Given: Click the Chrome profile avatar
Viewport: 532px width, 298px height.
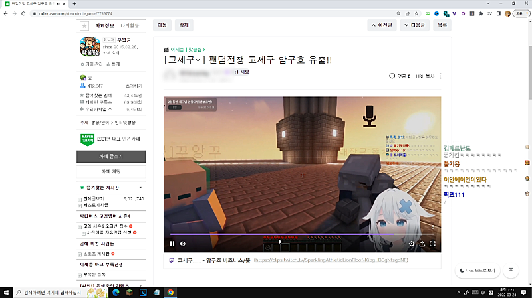Looking at the screenshot, I should click(507, 13).
